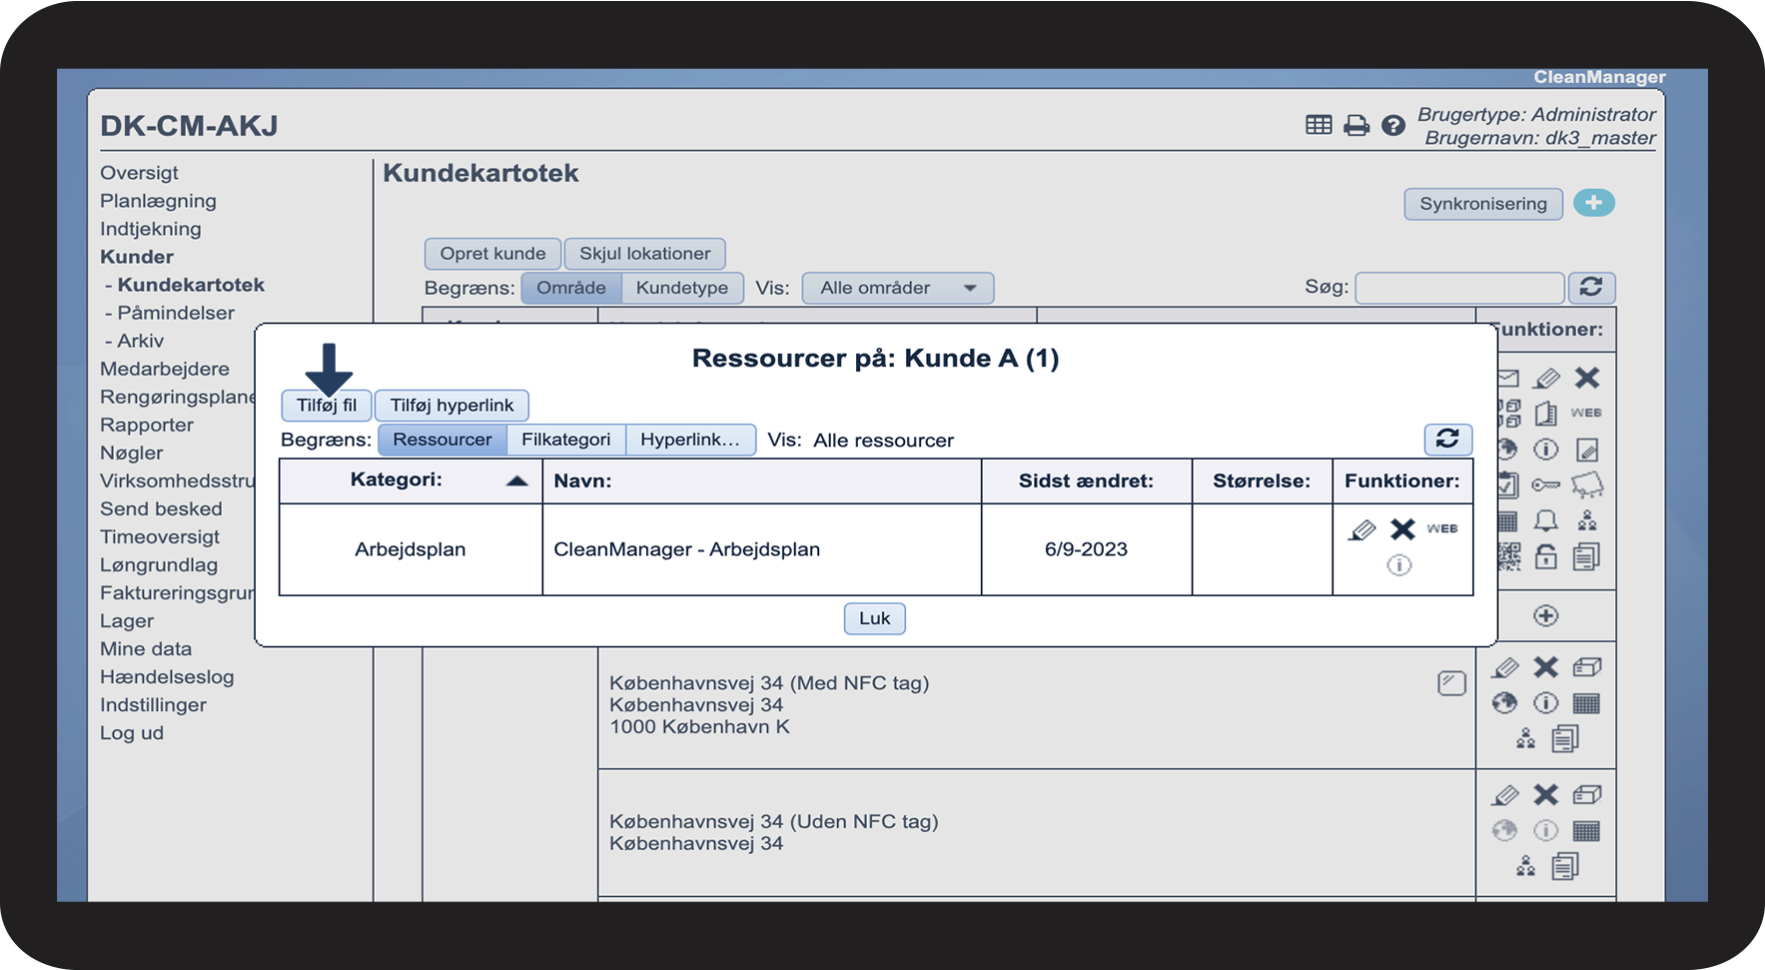Select the Kundetype filter option
This screenshot has width=1765, height=970.
[x=681, y=288]
